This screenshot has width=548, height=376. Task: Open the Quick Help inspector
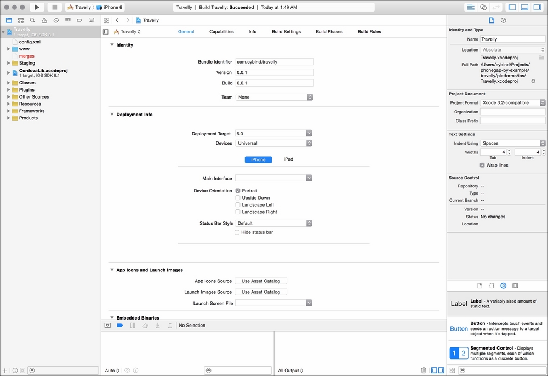click(503, 20)
